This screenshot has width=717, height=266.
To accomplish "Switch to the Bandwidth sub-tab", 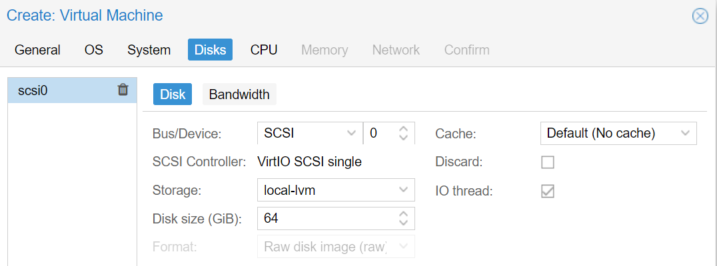I will pos(239,94).
